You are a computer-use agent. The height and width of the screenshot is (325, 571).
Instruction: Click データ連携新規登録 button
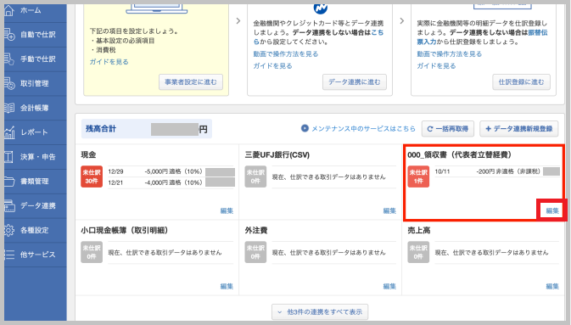pos(519,129)
